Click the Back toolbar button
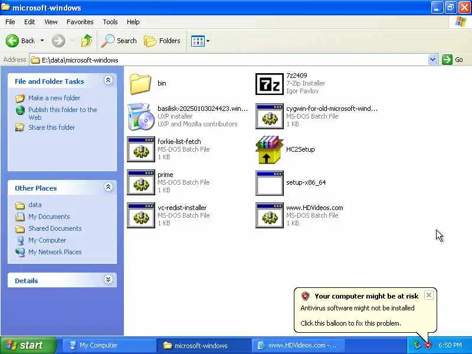 pyautogui.click(x=21, y=41)
